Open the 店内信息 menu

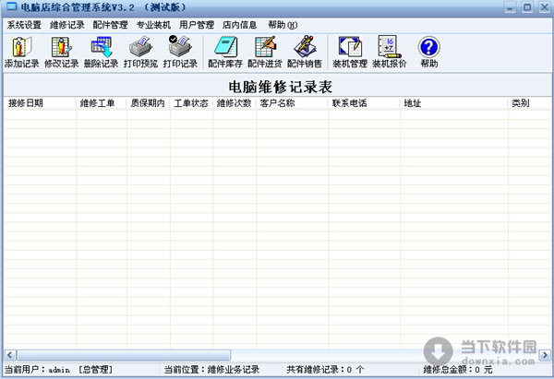pos(239,25)
